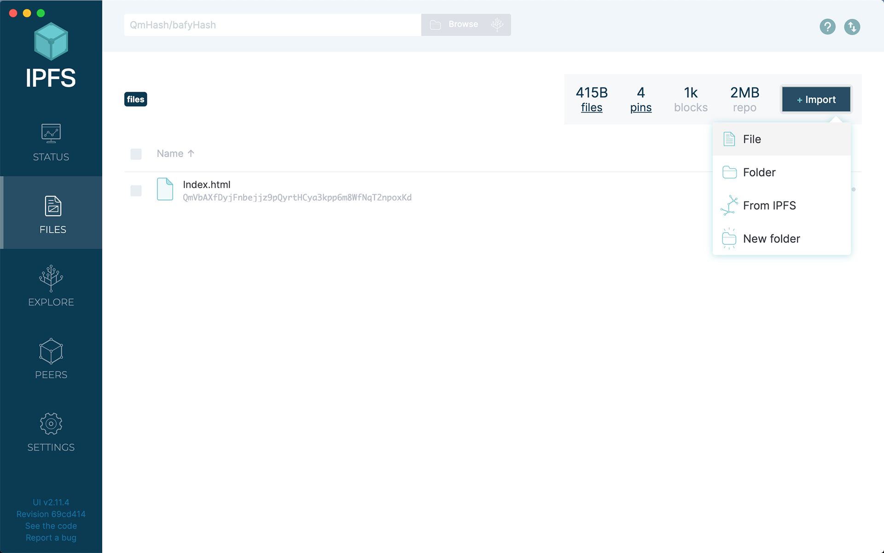The width and height of the screenshot is (884, 553).
Task: Click the folder icon in Browse button
Action: tap(435, 25)
